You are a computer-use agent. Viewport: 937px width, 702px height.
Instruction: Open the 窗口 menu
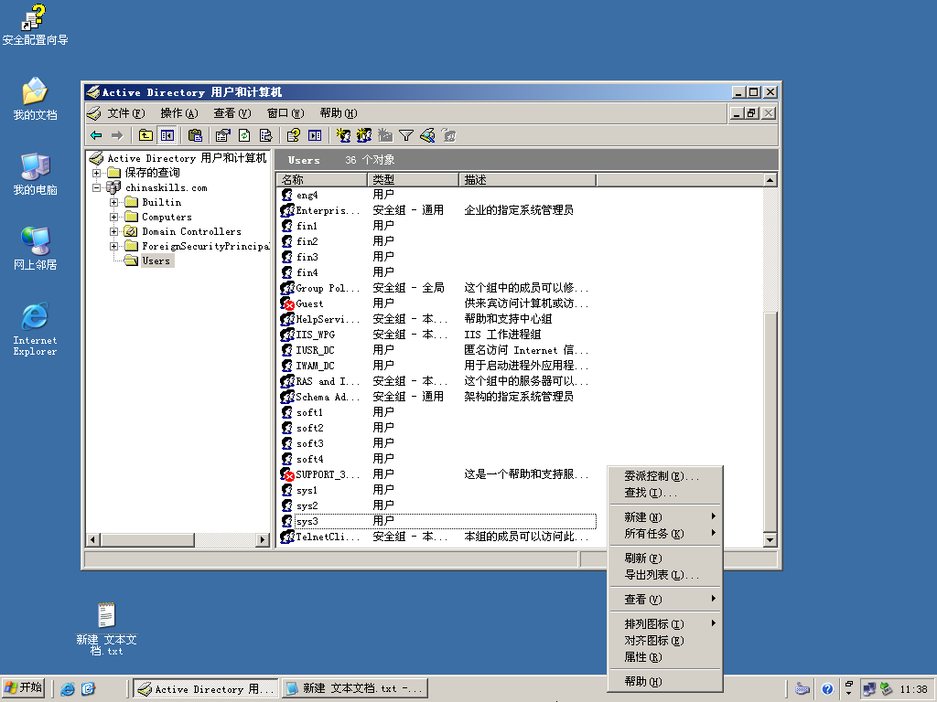(x=285, y=113)
